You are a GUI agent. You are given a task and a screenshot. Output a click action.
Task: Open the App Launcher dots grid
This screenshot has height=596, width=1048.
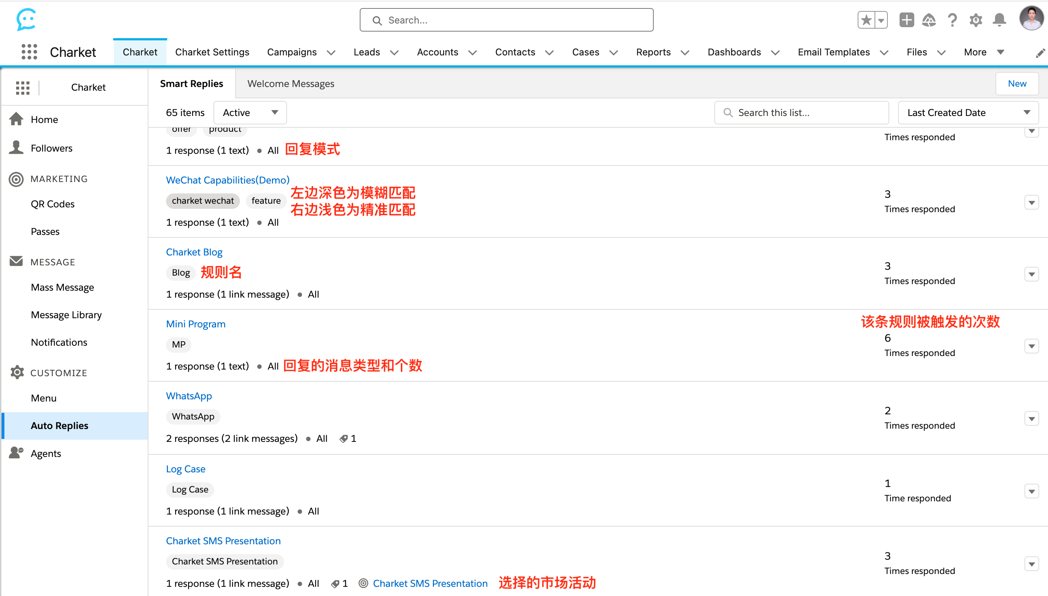click(x=29, y=52)
